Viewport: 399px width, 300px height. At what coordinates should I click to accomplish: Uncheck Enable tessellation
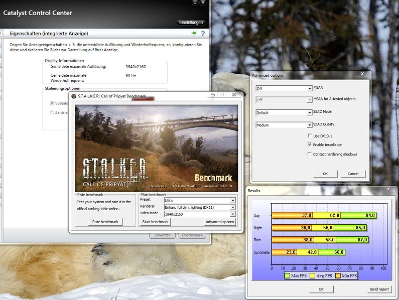(310, 144)
